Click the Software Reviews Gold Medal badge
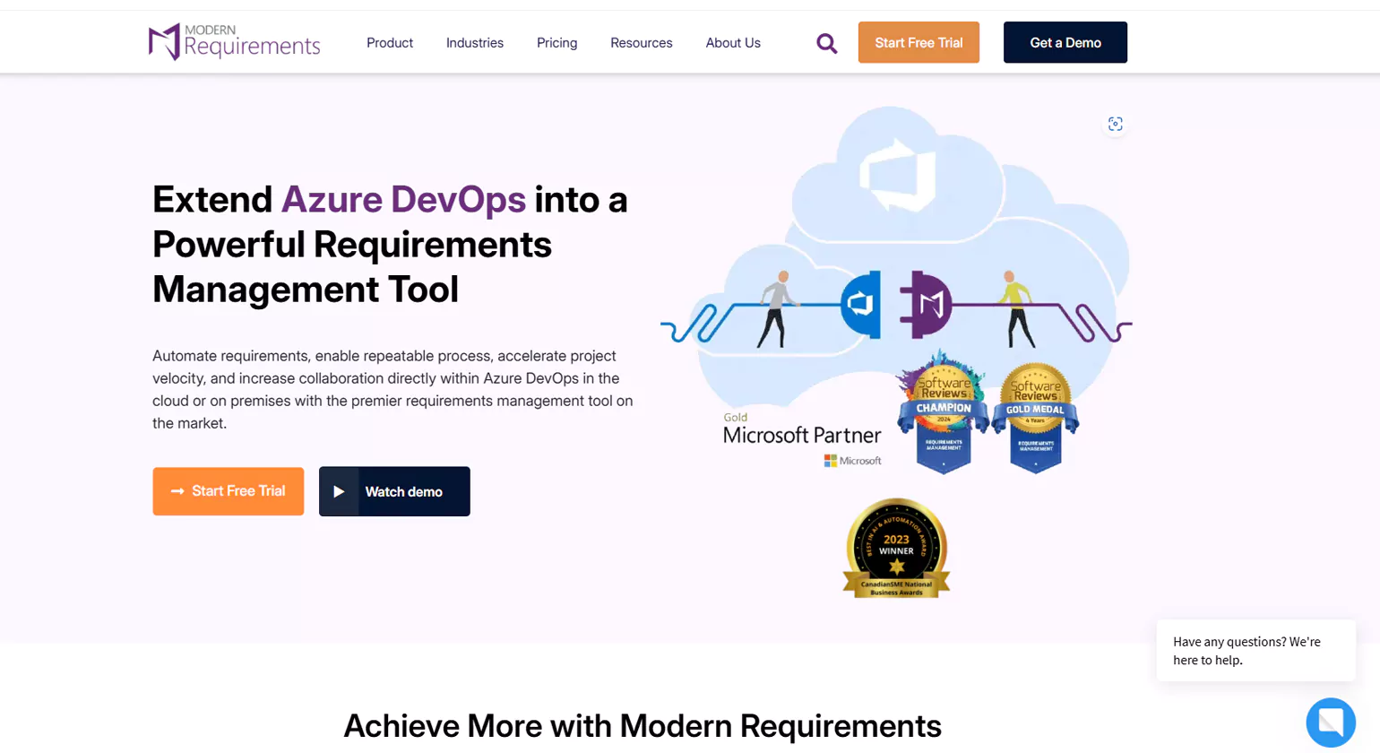The width and height of the screenshot is (1380, 753). pyautogui.click(x=1035, y=408)
